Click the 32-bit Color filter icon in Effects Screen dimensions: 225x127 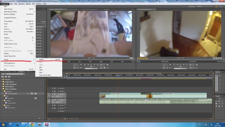click(x=6, y=77)
